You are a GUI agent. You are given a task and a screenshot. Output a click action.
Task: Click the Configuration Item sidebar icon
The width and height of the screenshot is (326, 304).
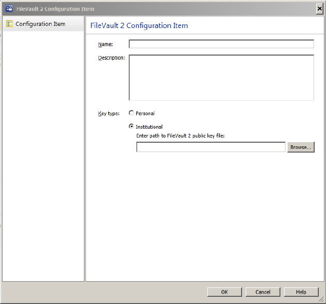(9, 24)
